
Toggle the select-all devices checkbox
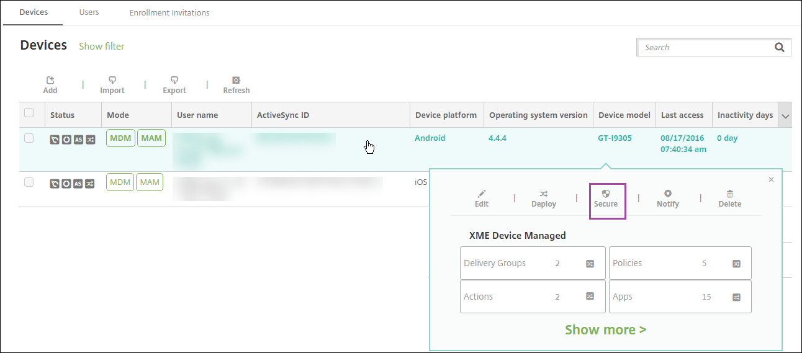click(x=29, y=113)
